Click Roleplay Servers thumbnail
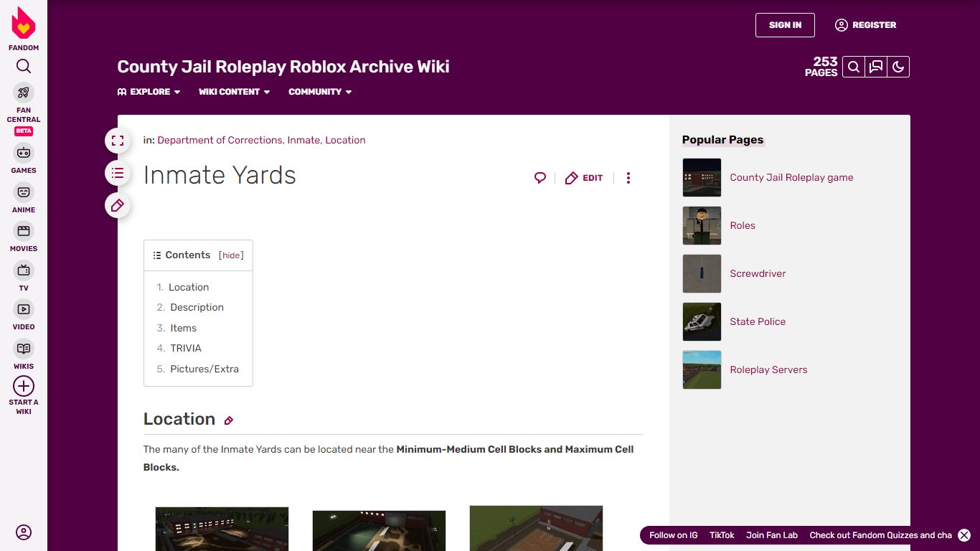Image resolution: width=980 pixels, height=551 pixels. click(x=702, y=369)
